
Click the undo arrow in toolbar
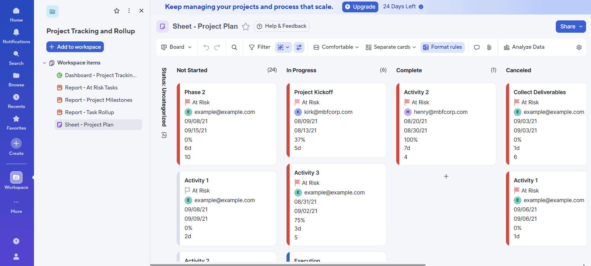click(206, 47)
